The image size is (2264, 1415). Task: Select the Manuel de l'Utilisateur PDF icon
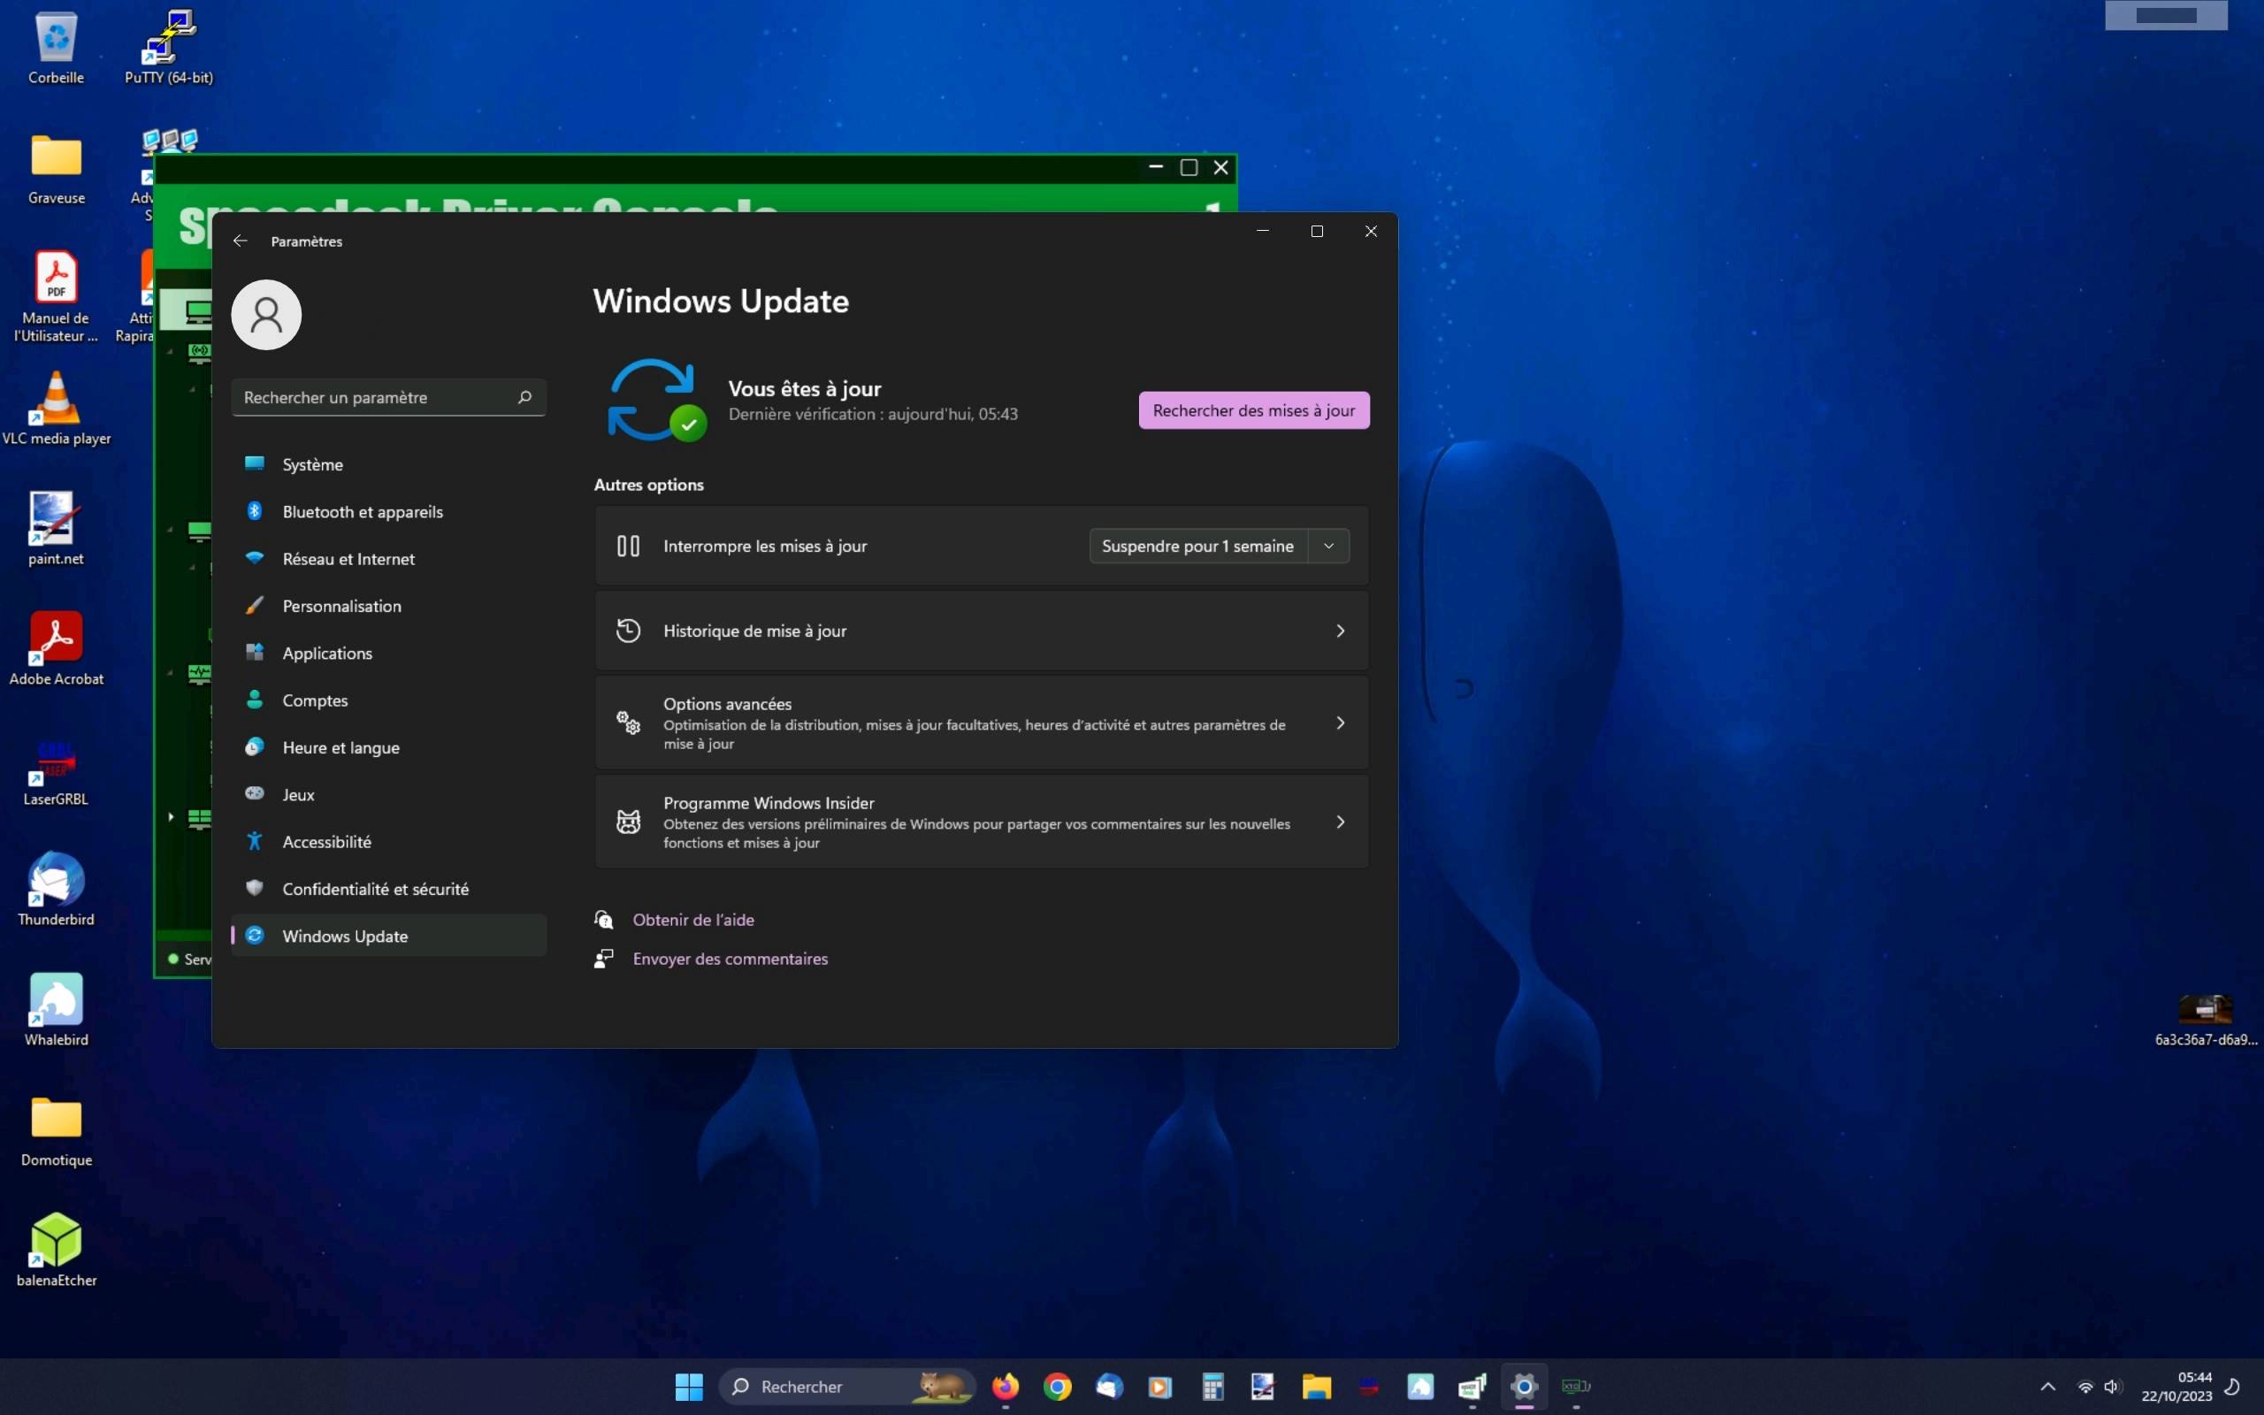click(56, 298)
